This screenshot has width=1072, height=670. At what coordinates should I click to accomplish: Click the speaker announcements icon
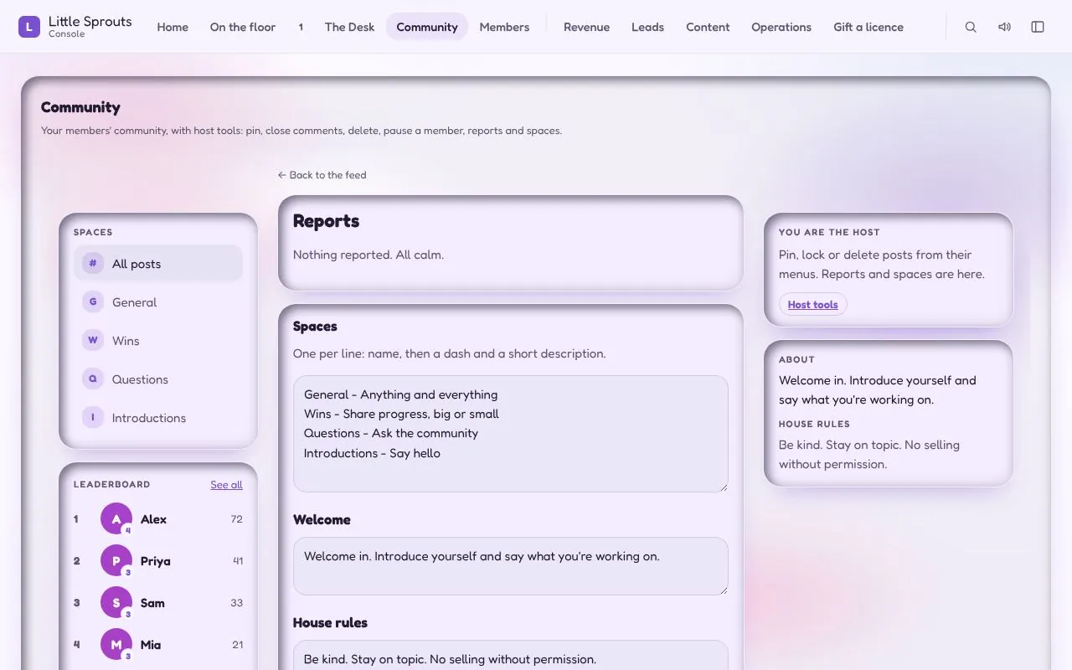click(1004, 27)
